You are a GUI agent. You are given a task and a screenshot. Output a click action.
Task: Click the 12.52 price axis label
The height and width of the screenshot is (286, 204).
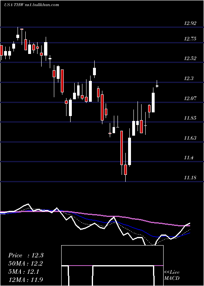tap(191, 58)
